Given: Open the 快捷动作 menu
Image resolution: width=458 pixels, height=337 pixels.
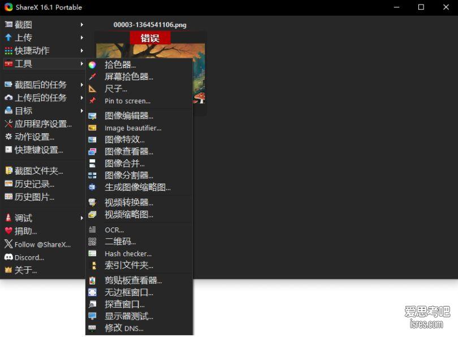Looking at the screenshot, I should click(44, 50).
